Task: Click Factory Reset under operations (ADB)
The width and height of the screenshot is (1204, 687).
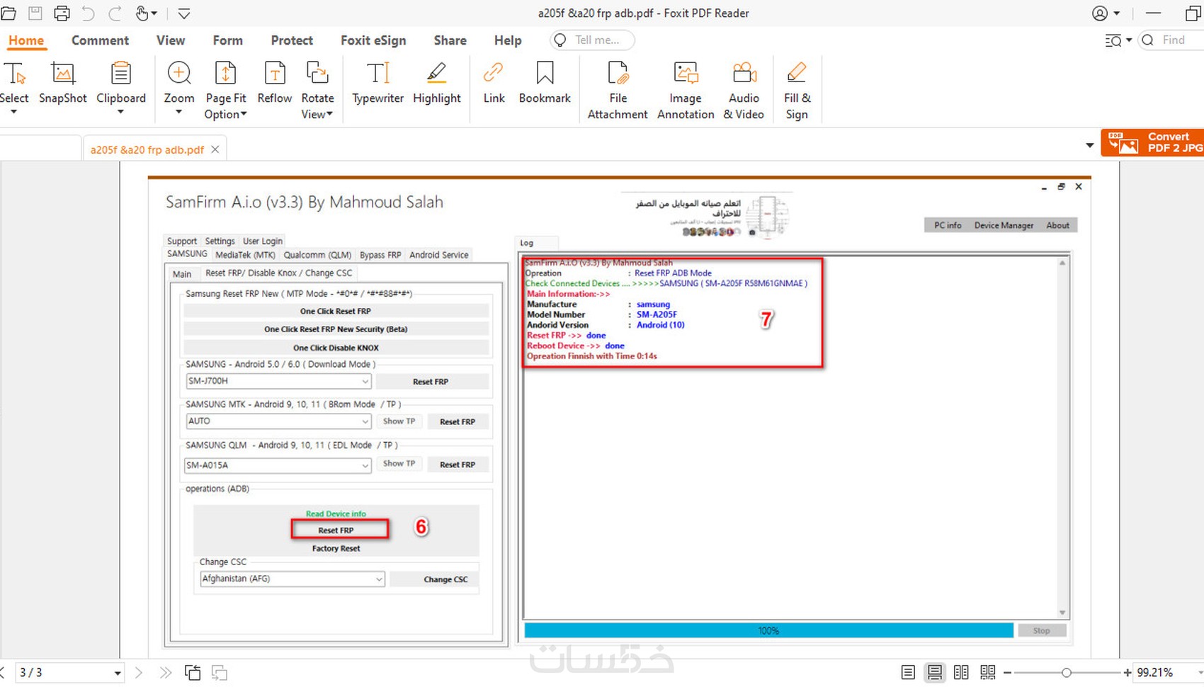Action: pos(336,548)
